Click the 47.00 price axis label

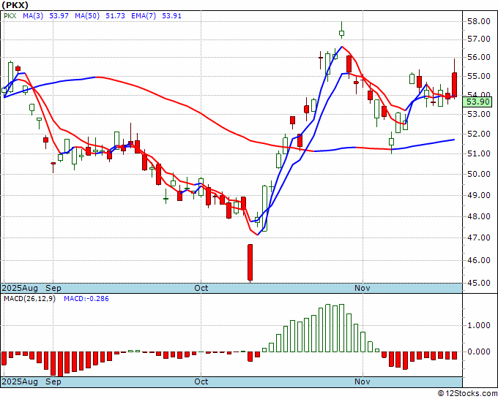[479, 238]
